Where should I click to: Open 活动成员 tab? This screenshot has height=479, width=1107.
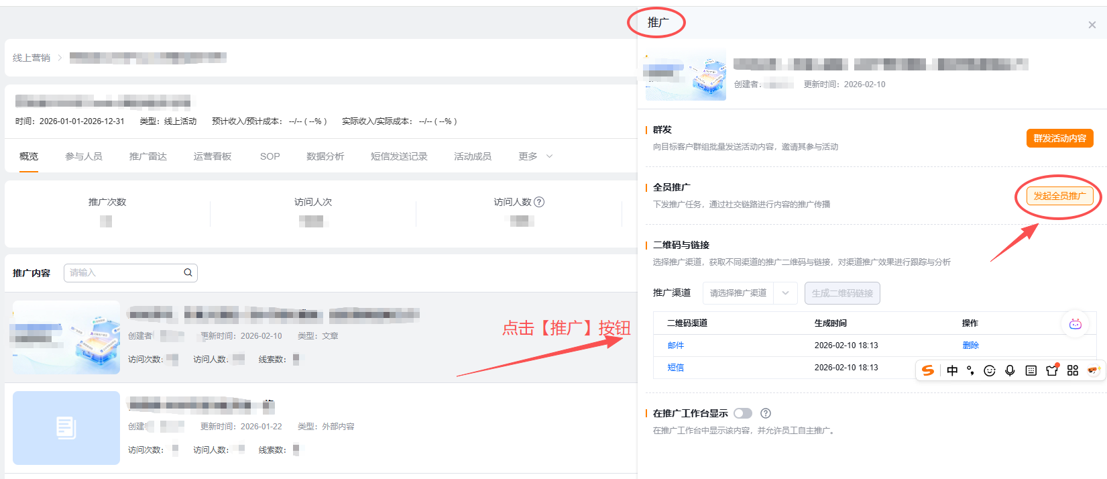tap(473, 156)
